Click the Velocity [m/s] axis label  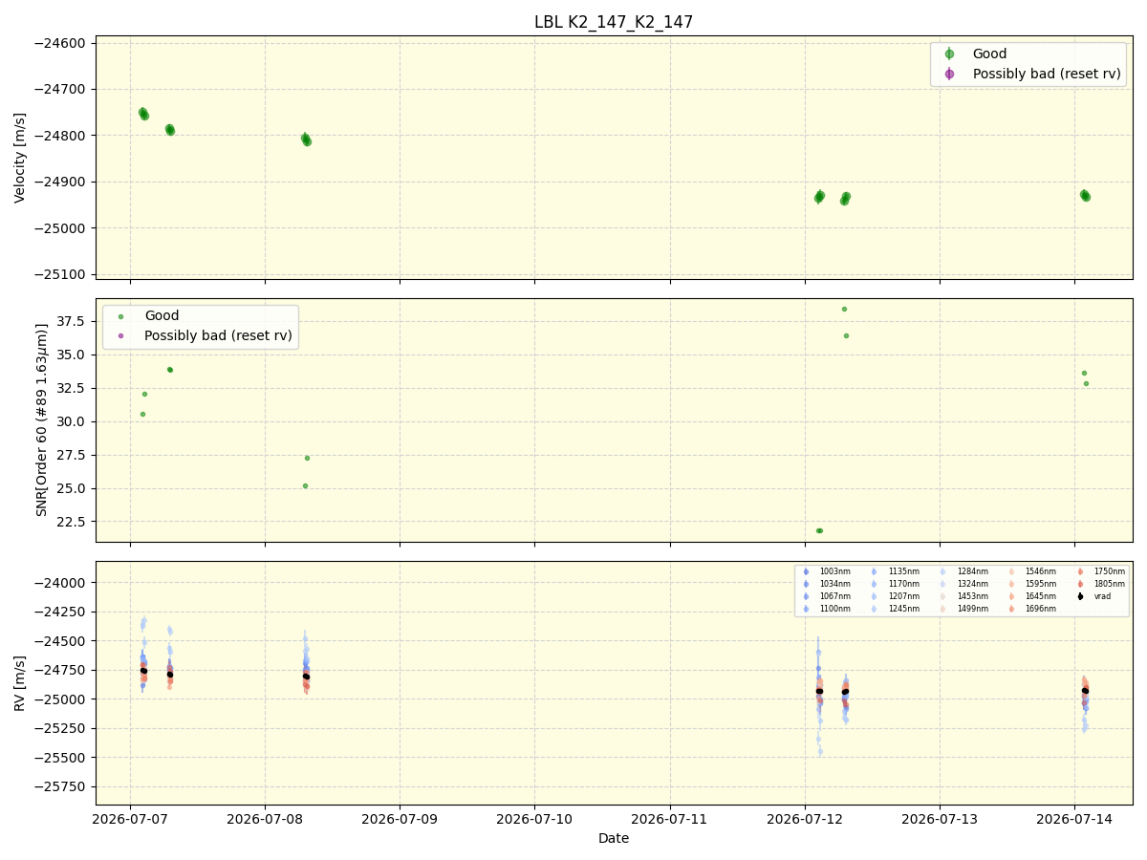click(x=20, y=158)
